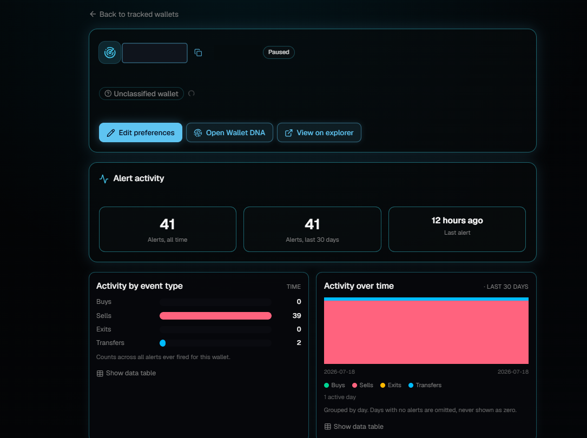Click the Sells count 39
Screen dimensions: 587x438
coord(296,316)
